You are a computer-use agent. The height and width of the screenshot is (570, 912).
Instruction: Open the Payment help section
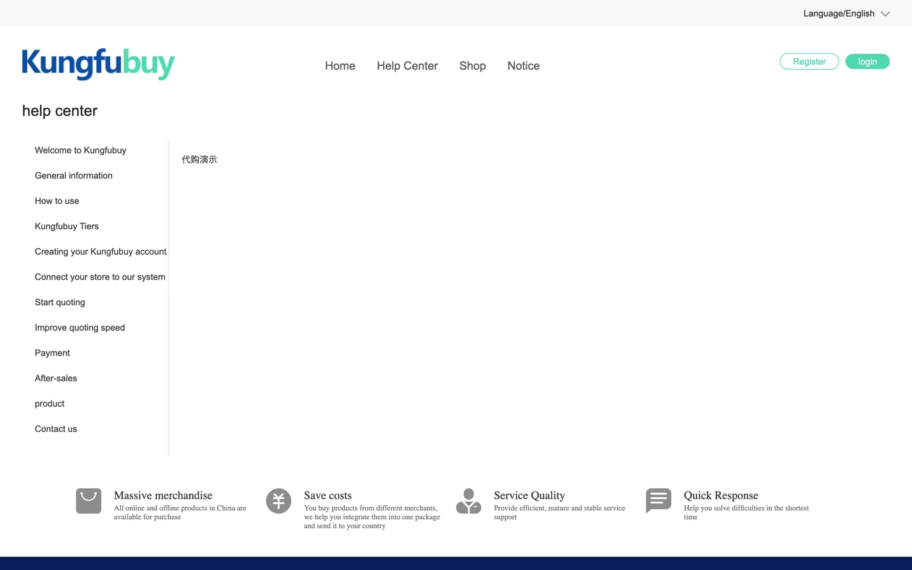[x=52, y=353]
